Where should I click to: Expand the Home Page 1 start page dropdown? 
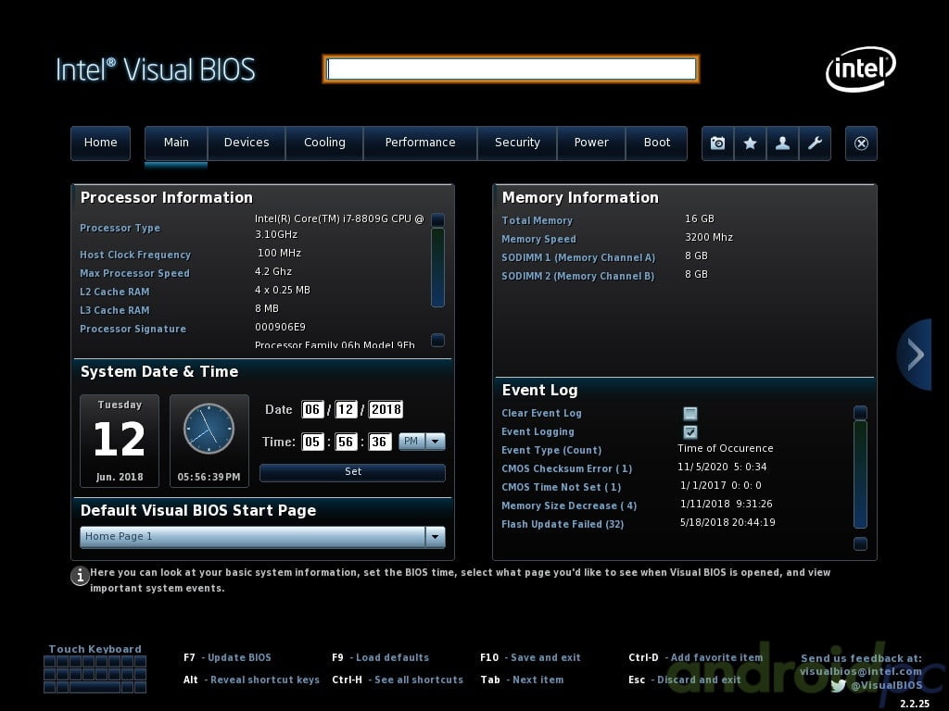(x=435, y=537)
